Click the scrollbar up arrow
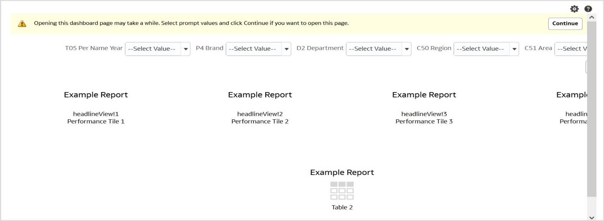This screenshot has height=221, width=604. (592, 17)
